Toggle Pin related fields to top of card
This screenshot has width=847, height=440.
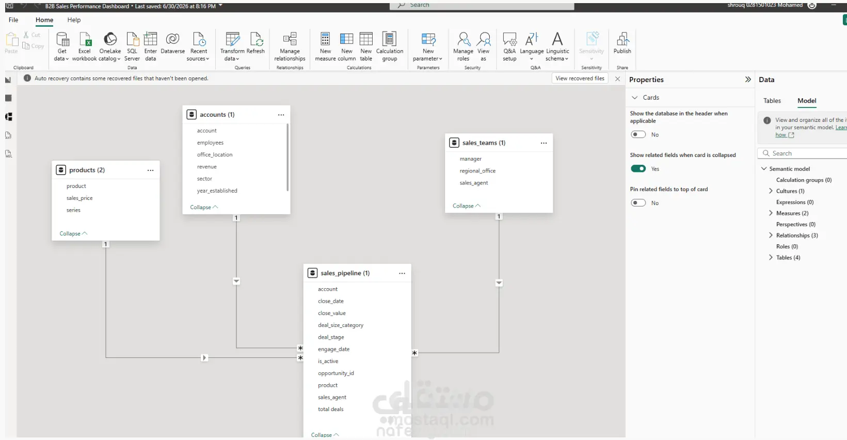pos(638,203)
